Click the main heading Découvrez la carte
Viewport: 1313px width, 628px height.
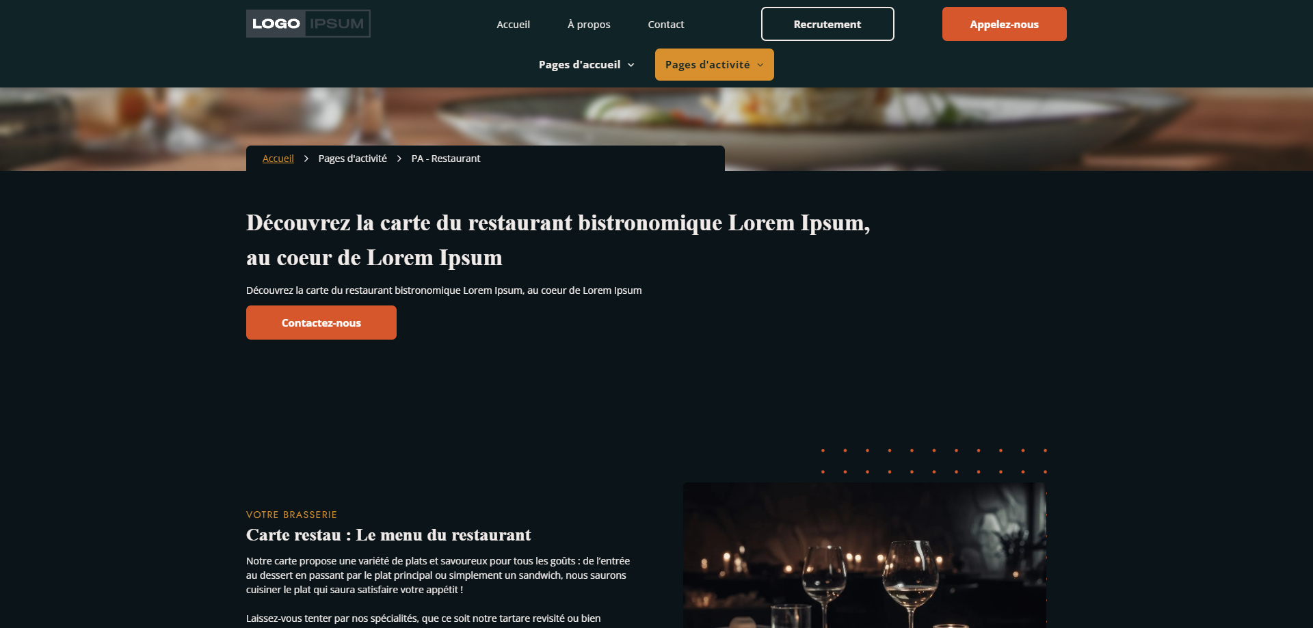pos(558,240)
